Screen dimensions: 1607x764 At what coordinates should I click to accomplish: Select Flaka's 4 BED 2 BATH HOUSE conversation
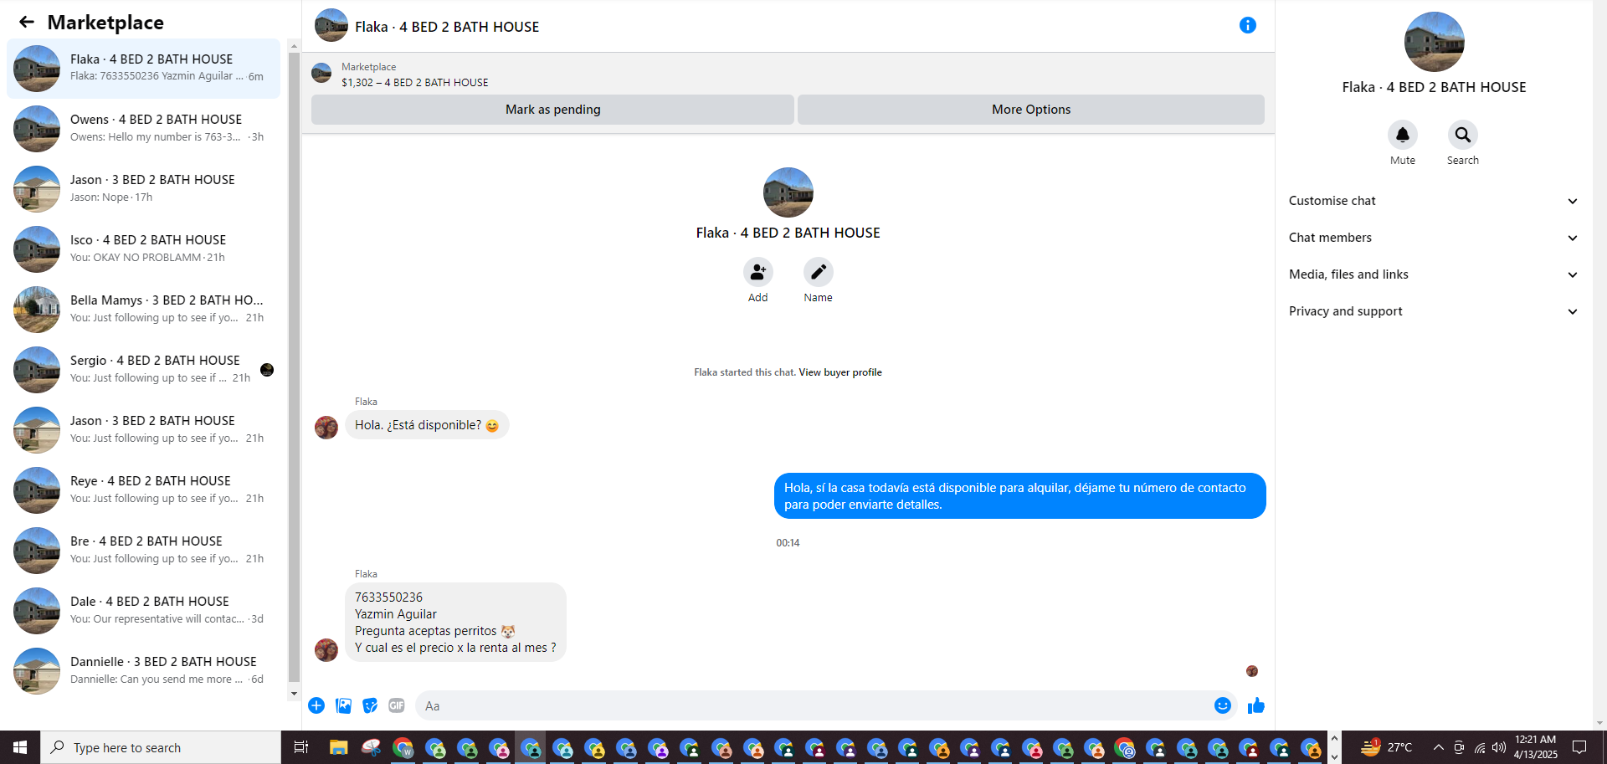point(144,69)
